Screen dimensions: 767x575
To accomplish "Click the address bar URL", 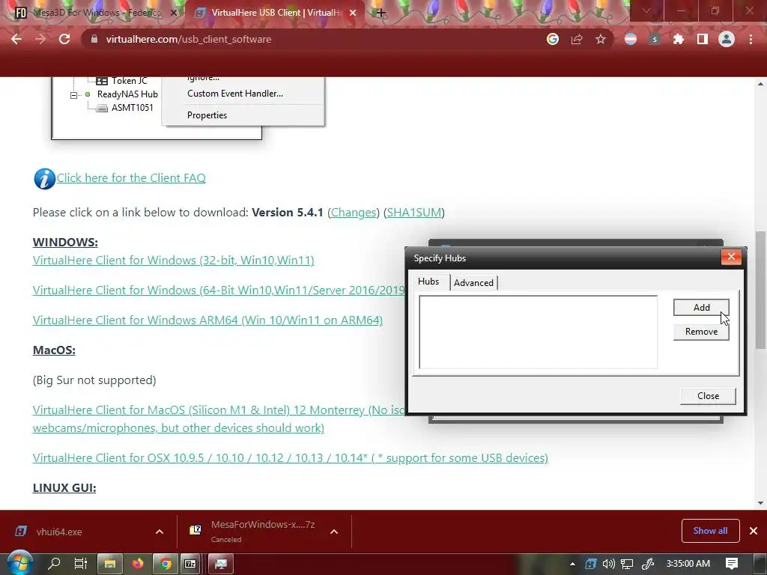I will [x=188, y=39].
